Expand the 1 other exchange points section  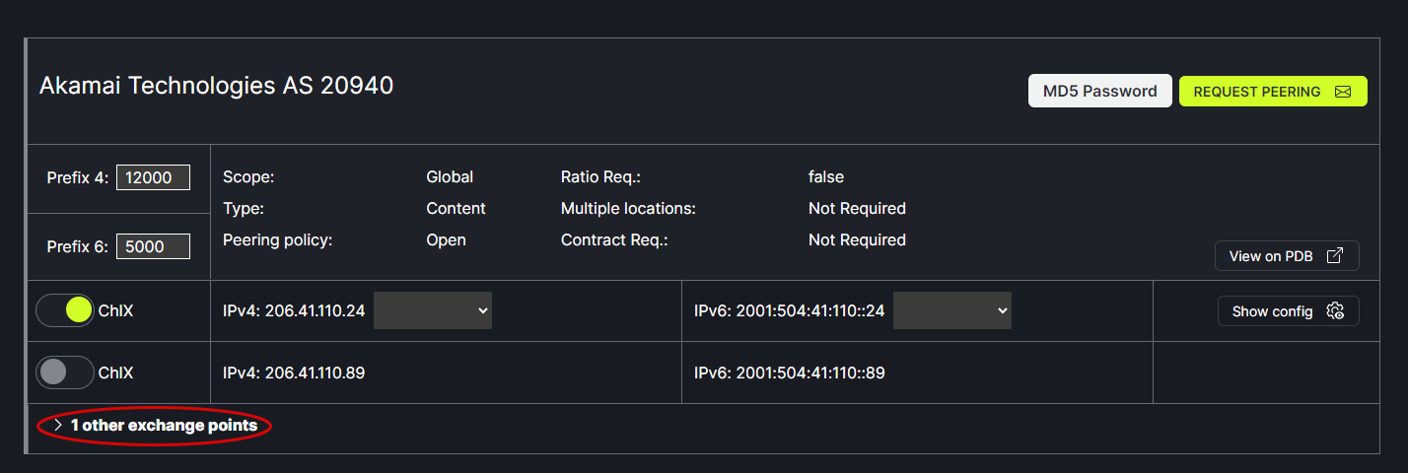pyautogui.click(x=164, y=426)
